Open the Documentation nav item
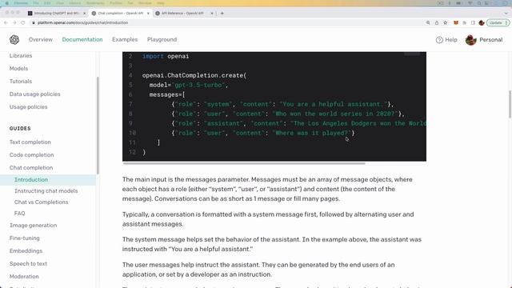This screenshot has width=512, height=288. [x=82, y=39]
